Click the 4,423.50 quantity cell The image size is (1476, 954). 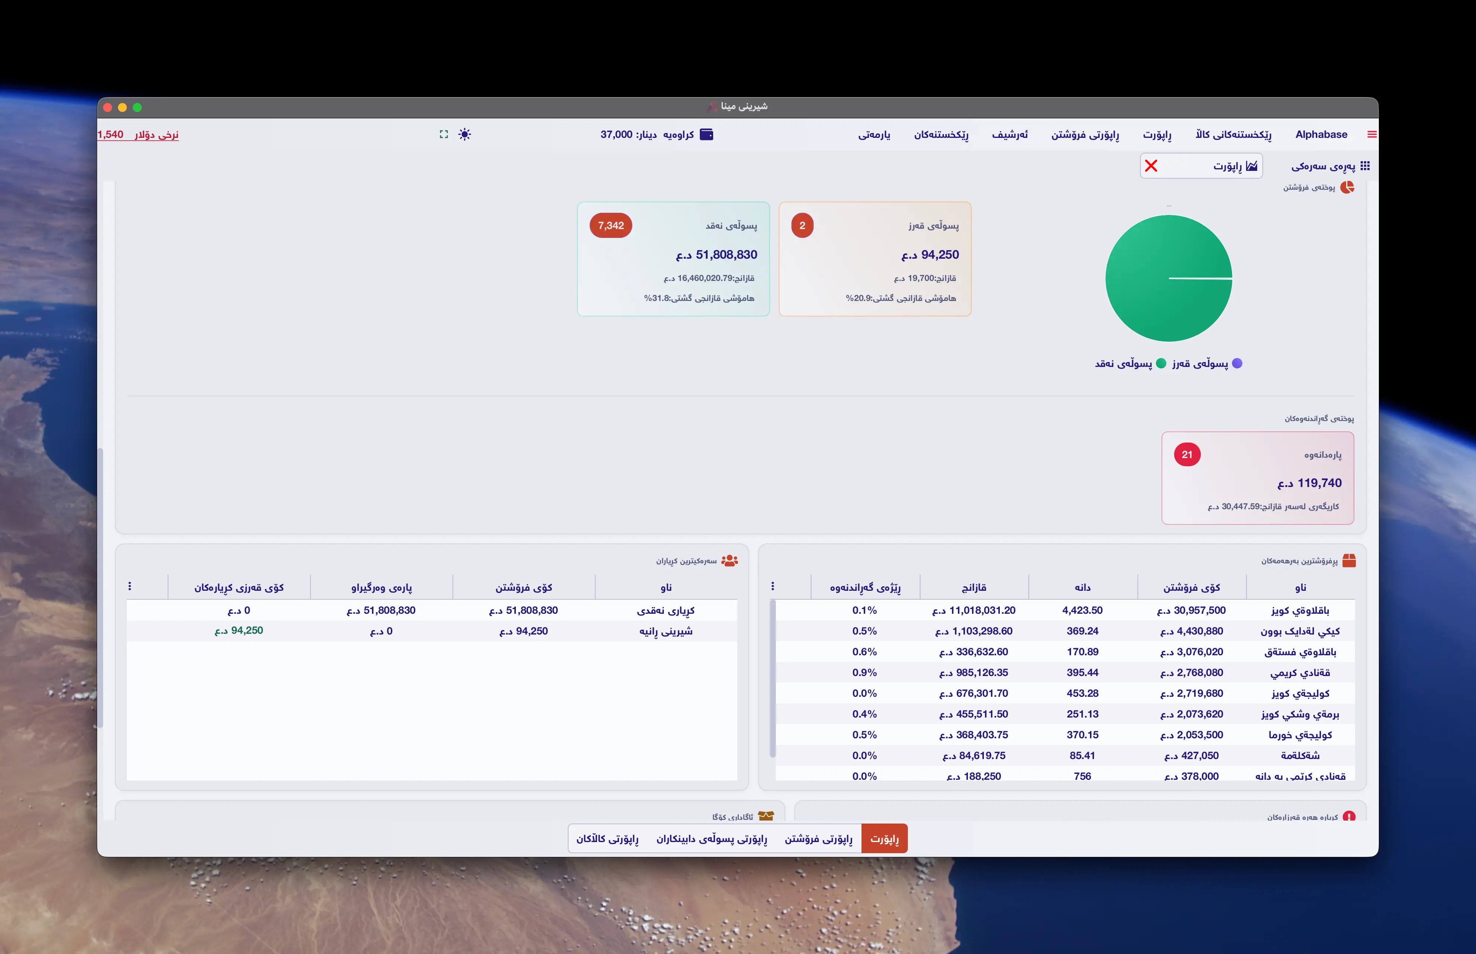1083,610
